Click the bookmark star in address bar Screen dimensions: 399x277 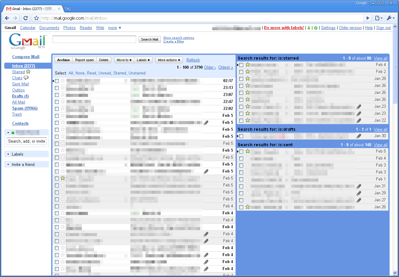[x=36, y=18]
